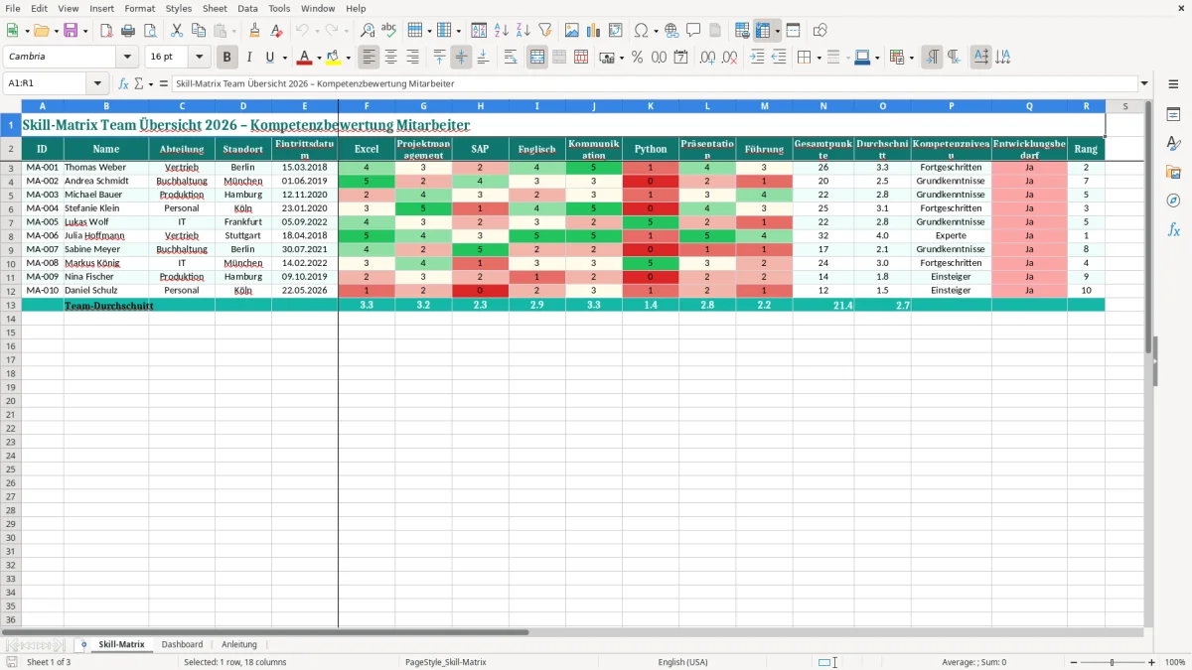Image resolution: width=1192 pixels, height=670 pixels.
Task: Switch to the Anleitung sheet tab
Action: [x=238, y=644]
